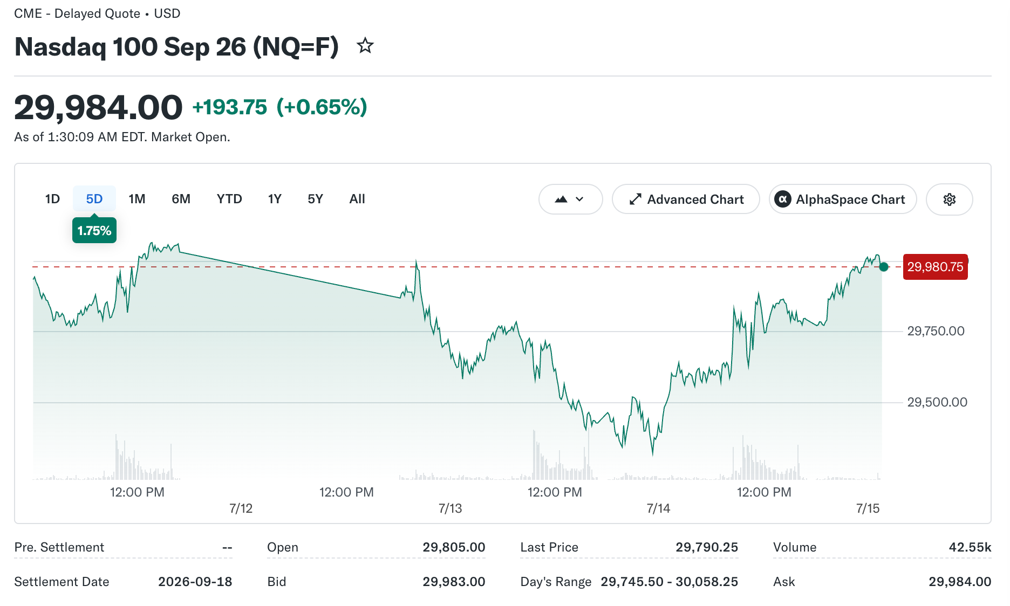The width and height of the screenshot is (1010, 606).
Task: Select the 5D time range
Action: [x=94, y=199]
